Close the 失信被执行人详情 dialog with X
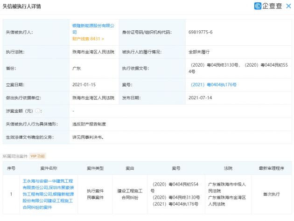The height and width of the screenshot is (221, 294). (288, 6)
